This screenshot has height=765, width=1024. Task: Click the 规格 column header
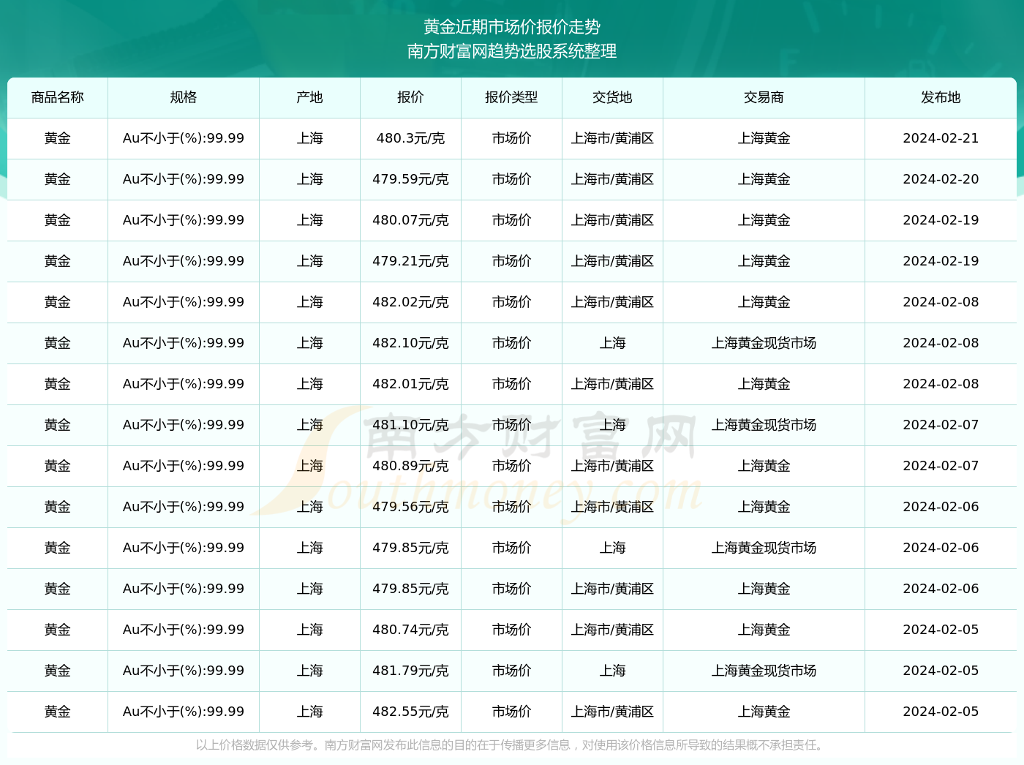pos(183,97)
